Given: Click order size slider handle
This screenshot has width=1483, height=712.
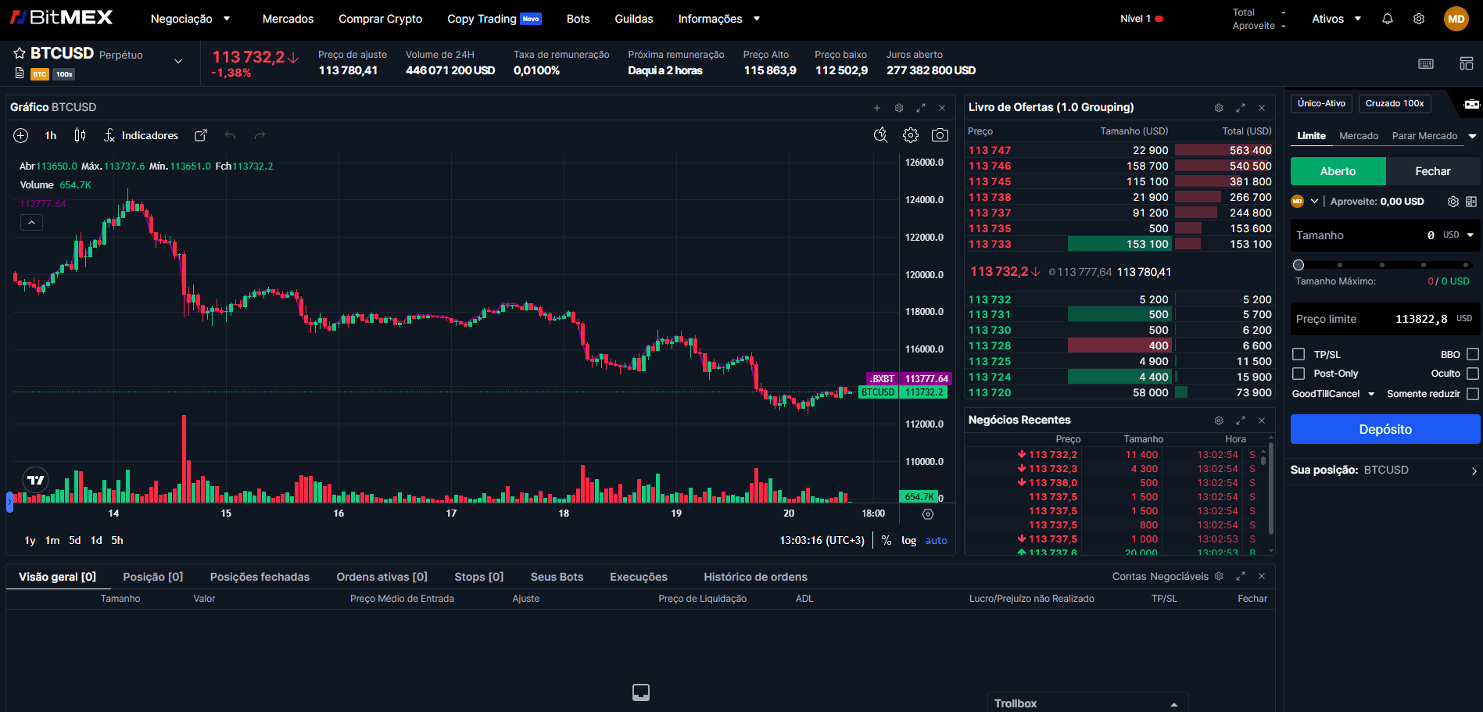Looking at the screenshot, I should pyautogui.click(x=1299, y=265).
